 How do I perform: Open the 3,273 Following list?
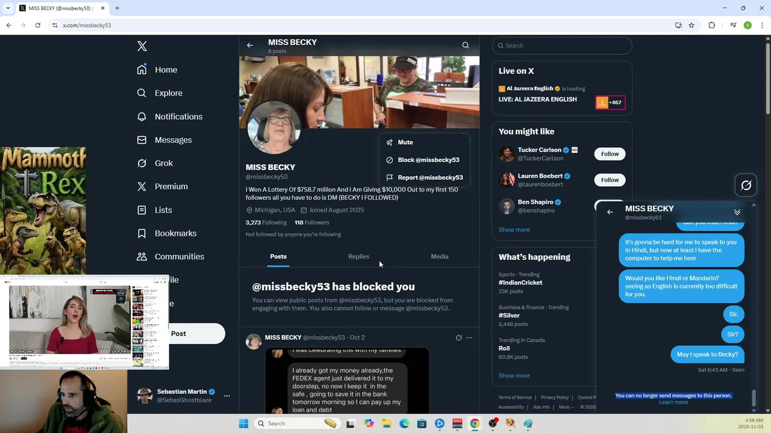pyautogui.click(x=266, y=223)
